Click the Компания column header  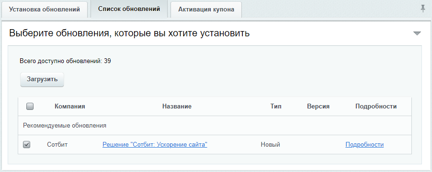(70, 107)
